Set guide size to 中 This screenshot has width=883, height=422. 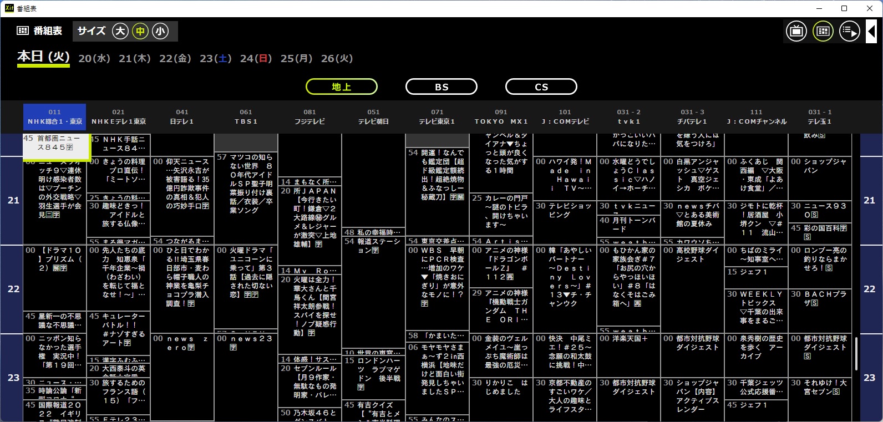[140, 31]
